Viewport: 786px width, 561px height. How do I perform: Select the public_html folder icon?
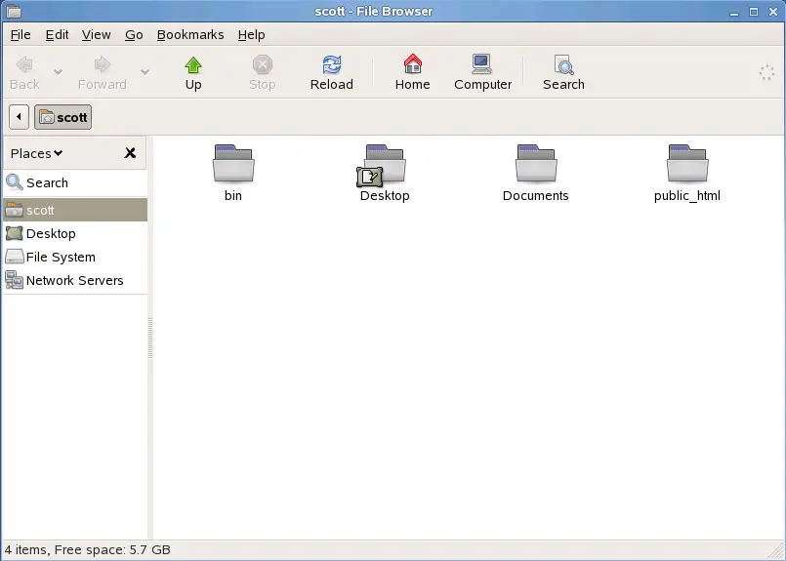point(686,164)
